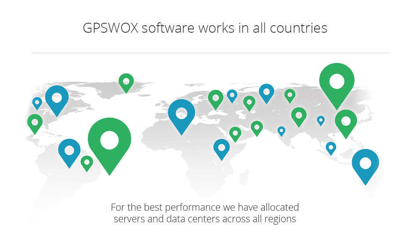Click the servers and data centers description text

205,213
